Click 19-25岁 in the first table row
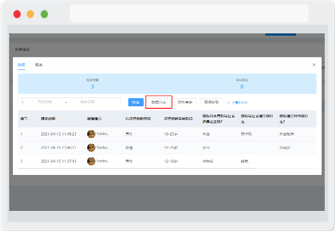Viewport: 335px width, 231px height. [171, 134]
